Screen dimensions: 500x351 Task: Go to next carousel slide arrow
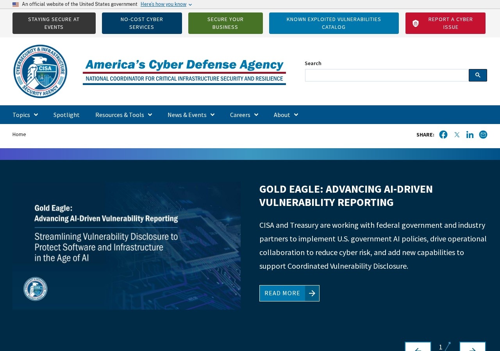point(473,347)
